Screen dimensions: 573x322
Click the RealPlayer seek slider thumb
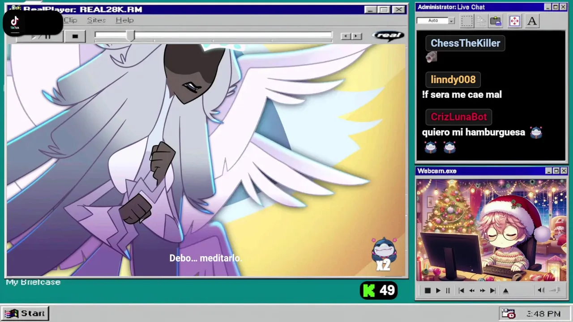[x=130, y=36]
